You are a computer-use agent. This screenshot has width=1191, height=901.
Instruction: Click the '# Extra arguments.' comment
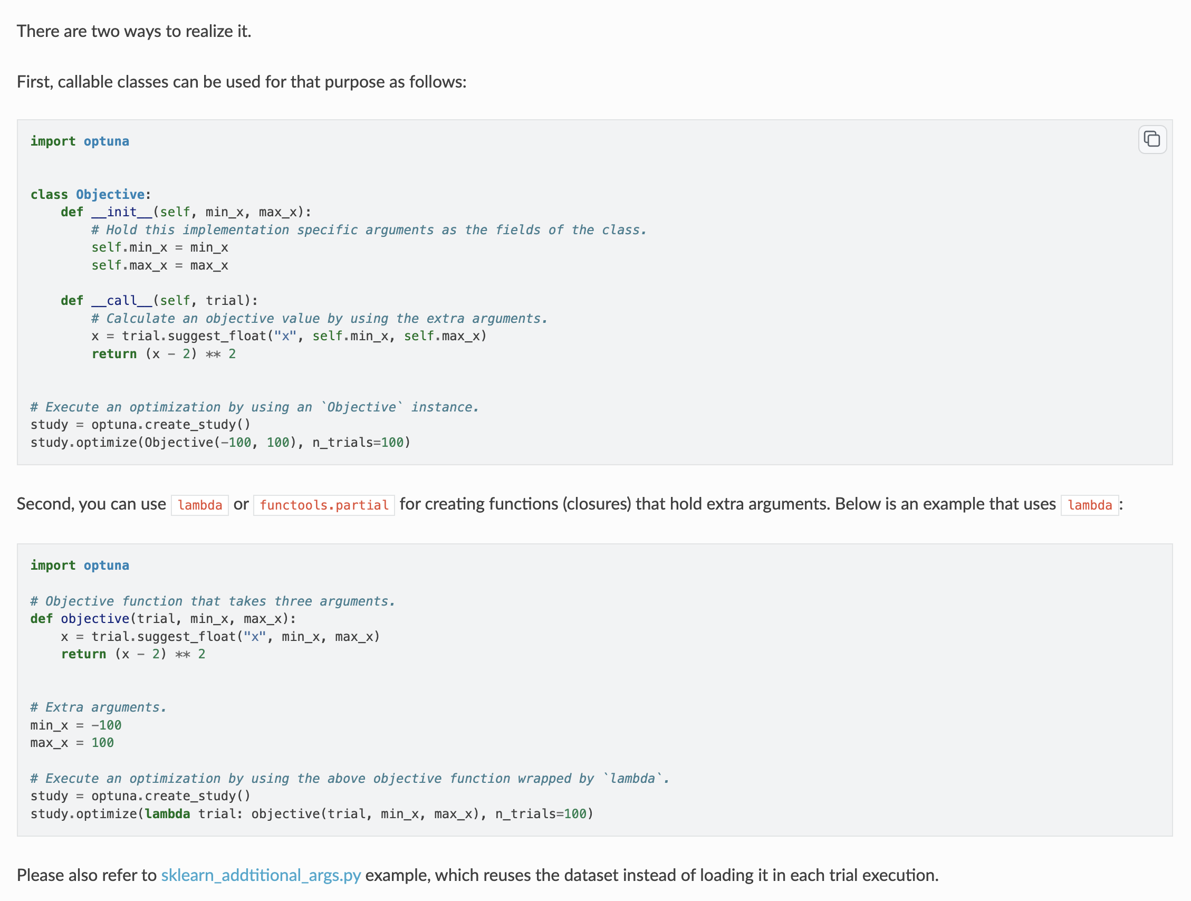[x=99, y=707]
